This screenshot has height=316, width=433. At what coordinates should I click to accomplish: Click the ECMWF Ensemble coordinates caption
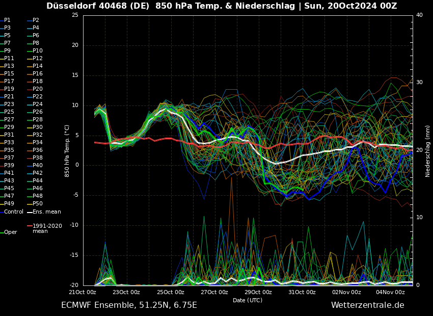click(129, 305)
